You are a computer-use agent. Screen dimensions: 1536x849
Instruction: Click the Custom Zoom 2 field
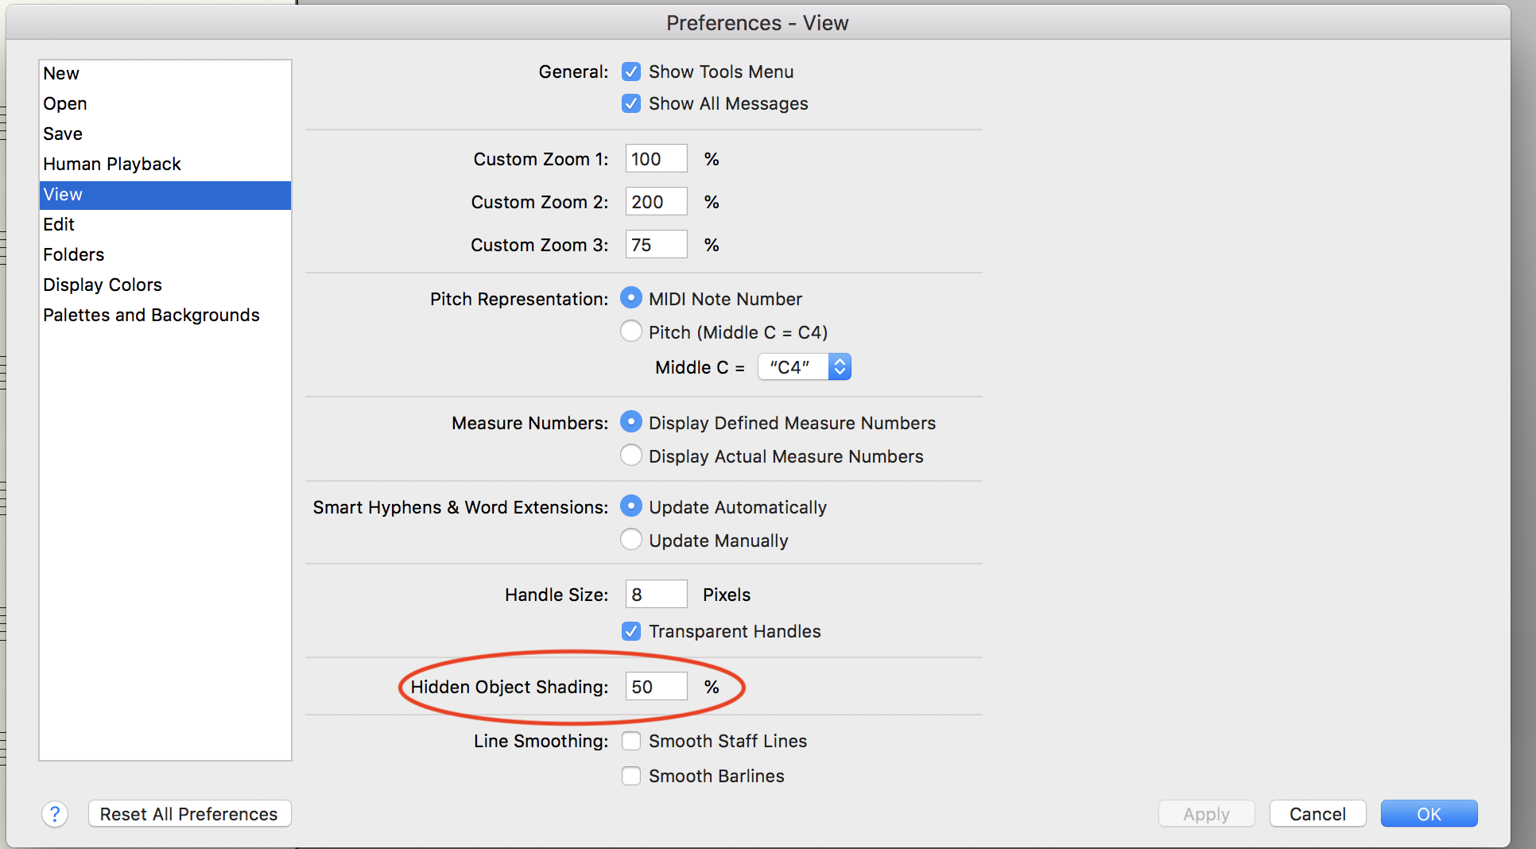coord(656,202)
